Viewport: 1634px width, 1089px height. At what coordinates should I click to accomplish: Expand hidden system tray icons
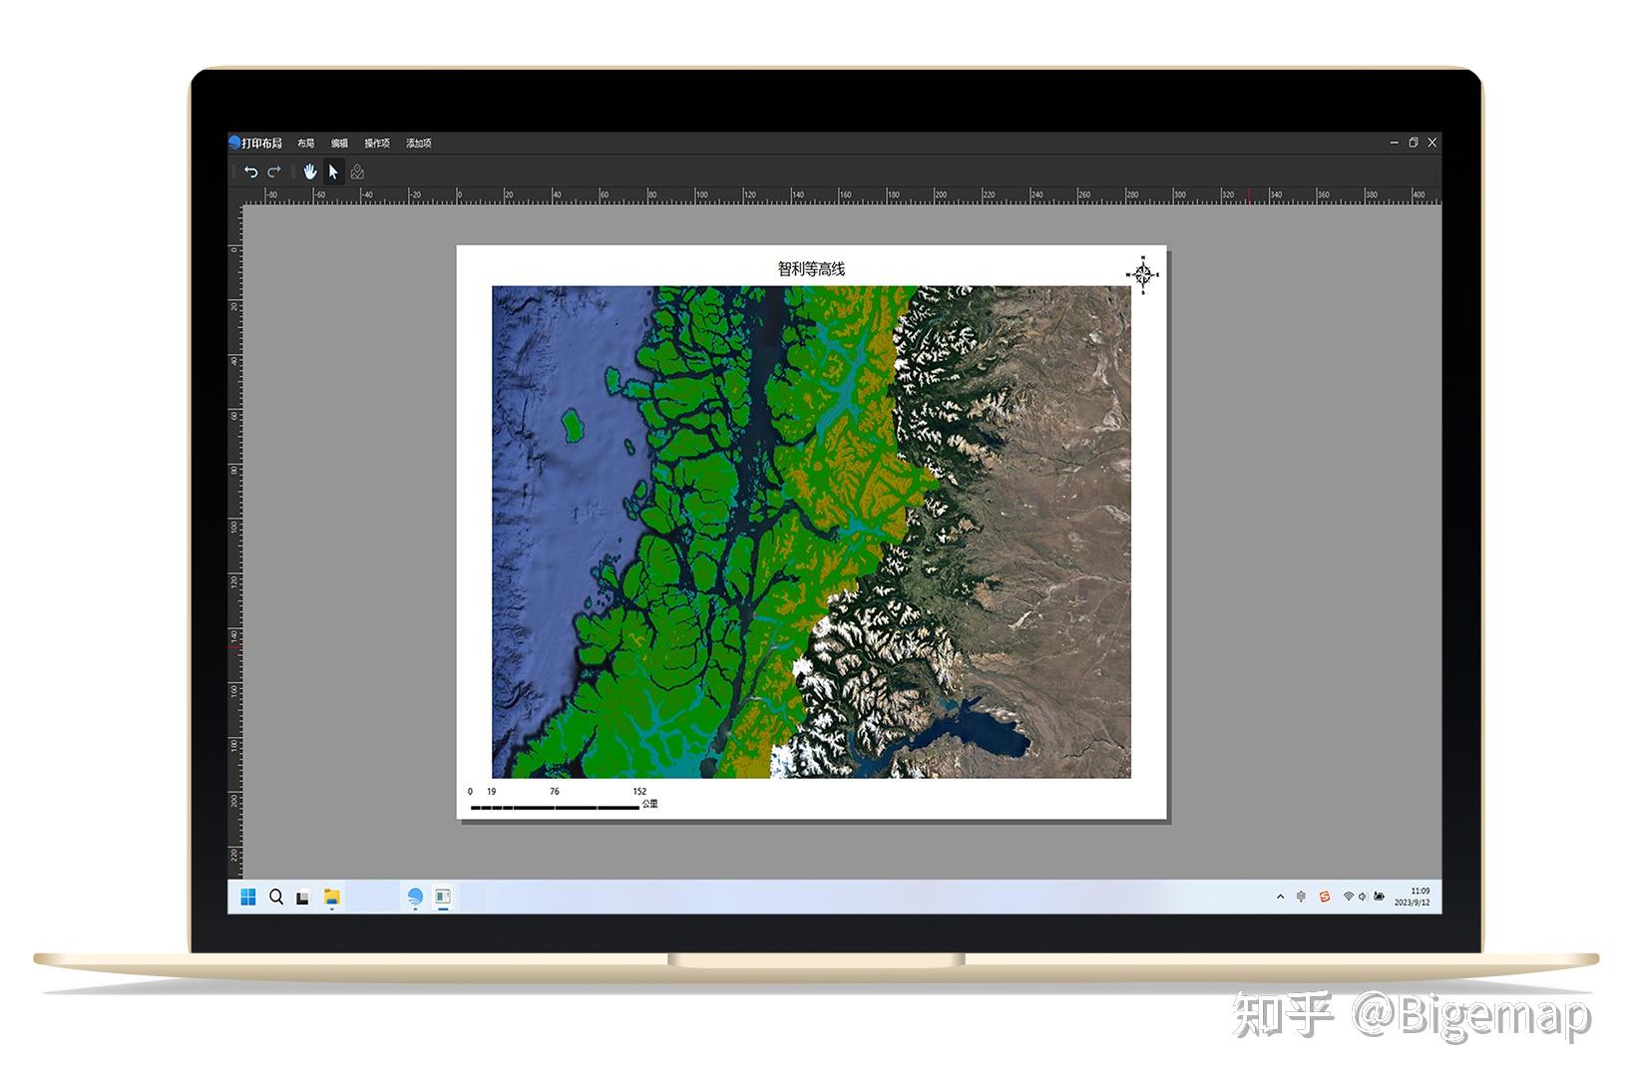(1280, 897)
